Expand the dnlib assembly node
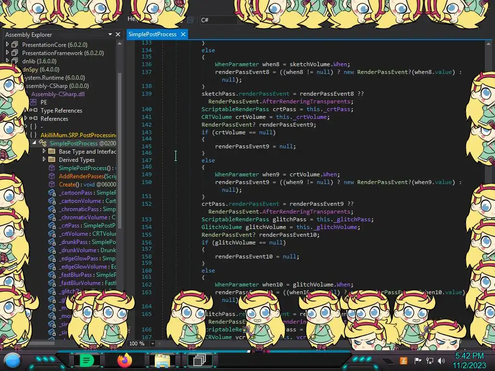495x371 pixels. click(x=7, y=60)
